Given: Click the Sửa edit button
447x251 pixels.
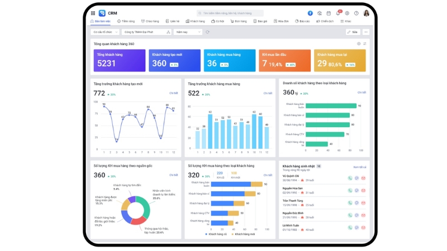Looking at the screenshot, I should (352, 32).
